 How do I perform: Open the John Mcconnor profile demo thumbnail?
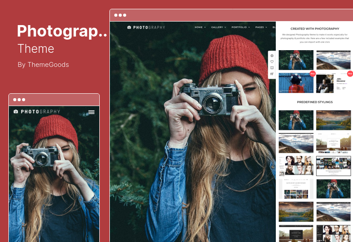(x=334, y=83)
